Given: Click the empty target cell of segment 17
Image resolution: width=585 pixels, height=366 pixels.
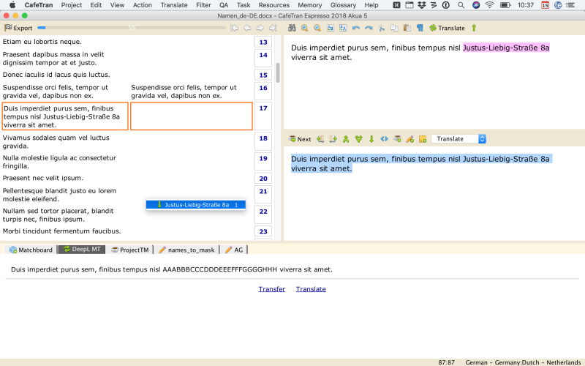Looking at the screenshot, I should (x=192, y=116).
